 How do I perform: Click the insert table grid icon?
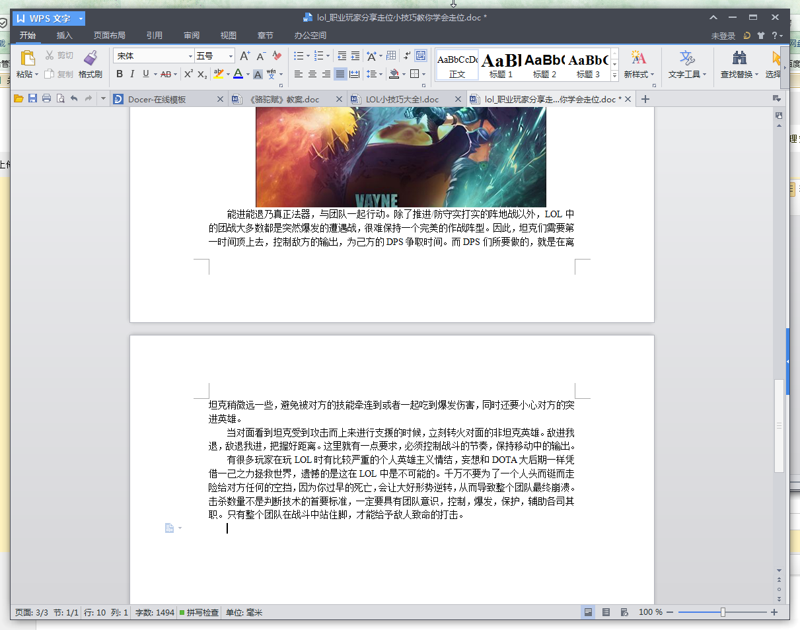[x=391, y=56]
